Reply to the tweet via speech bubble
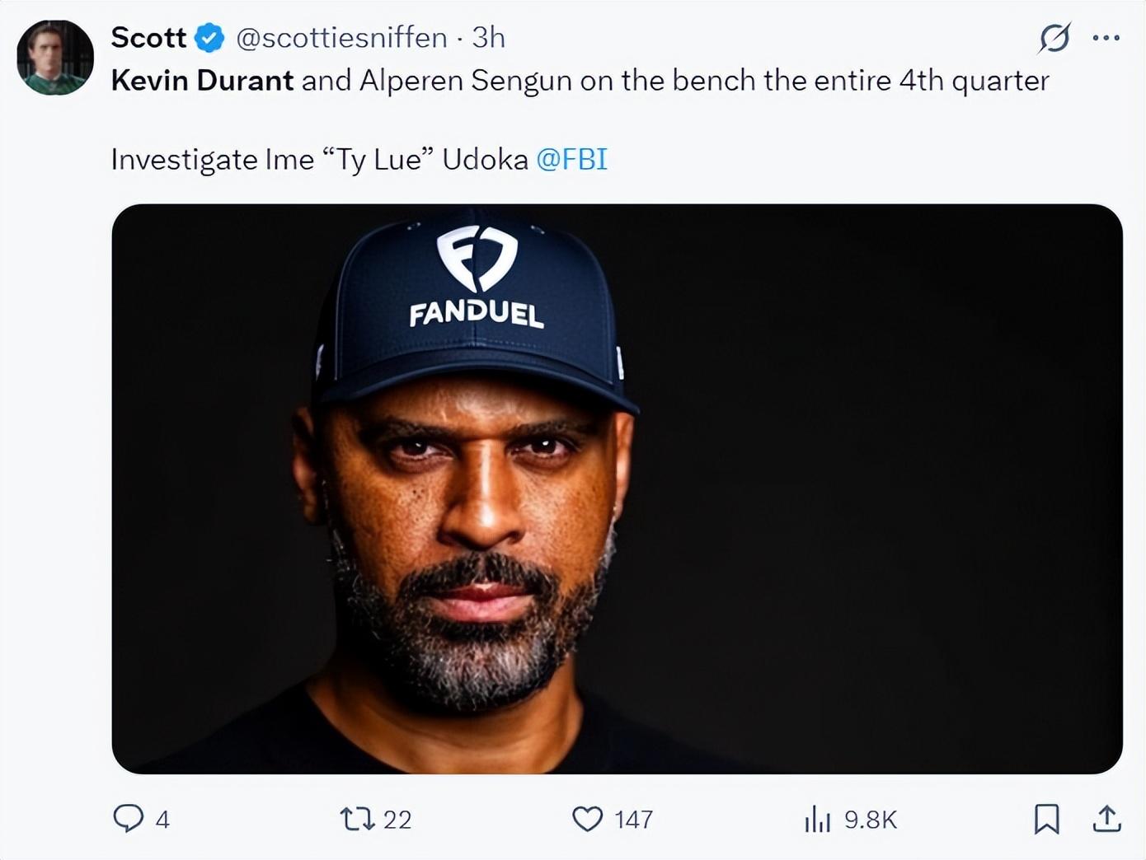This screenshot has height=860, width=1146. tap(128, 818)
